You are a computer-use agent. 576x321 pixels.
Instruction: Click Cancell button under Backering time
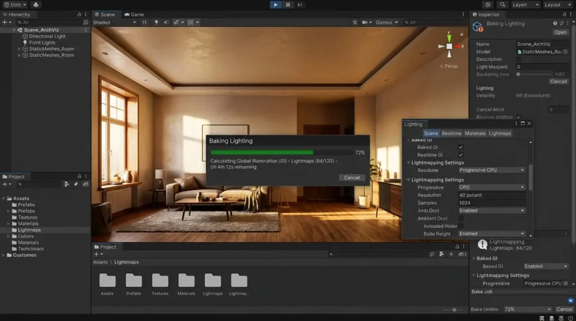point(559,81)
